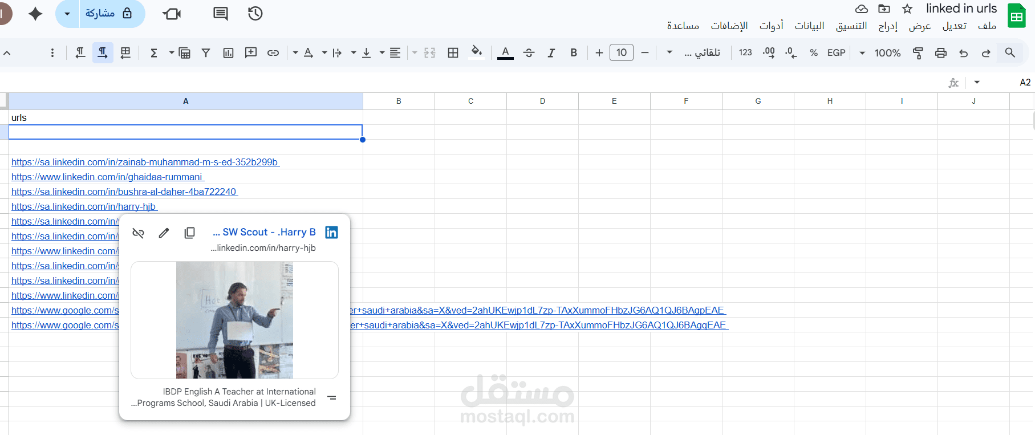This screenshot has width=1035, height=435.
Task: Star the linked in urls document
Action: coord(907,9)
